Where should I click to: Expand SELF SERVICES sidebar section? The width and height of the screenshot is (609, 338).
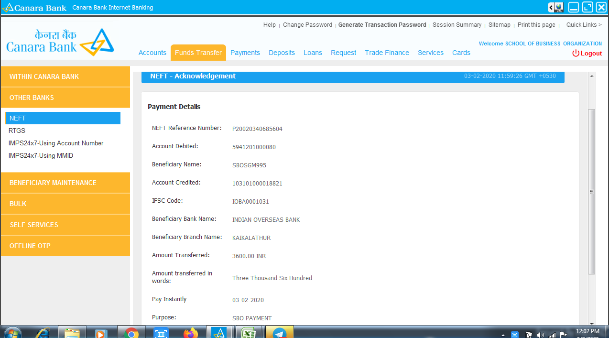(65, 225)
